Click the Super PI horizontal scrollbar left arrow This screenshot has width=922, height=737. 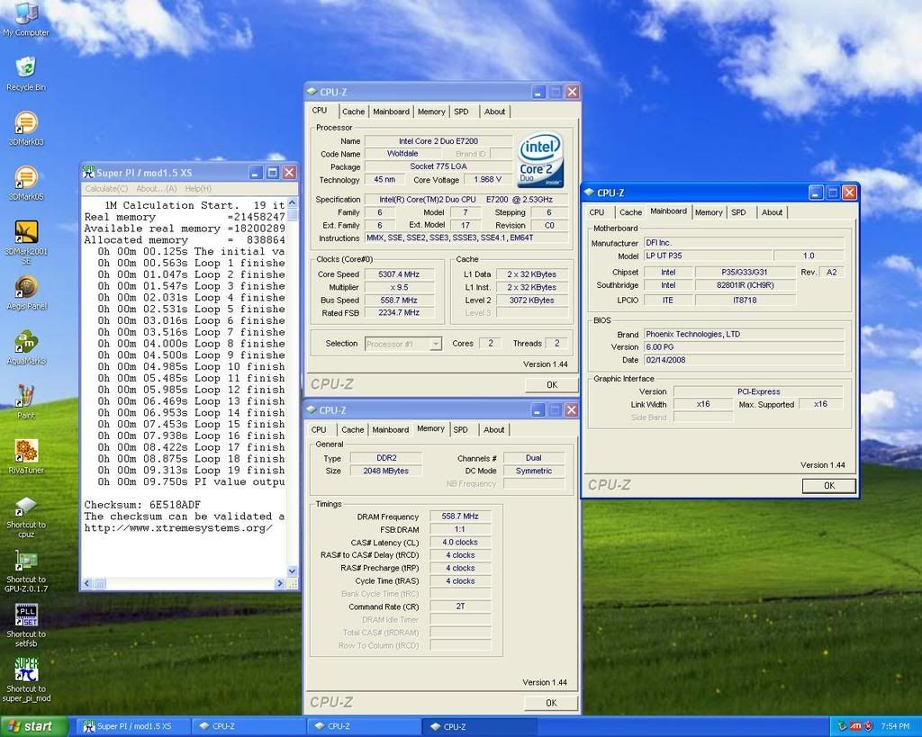[x=87, y=584]
